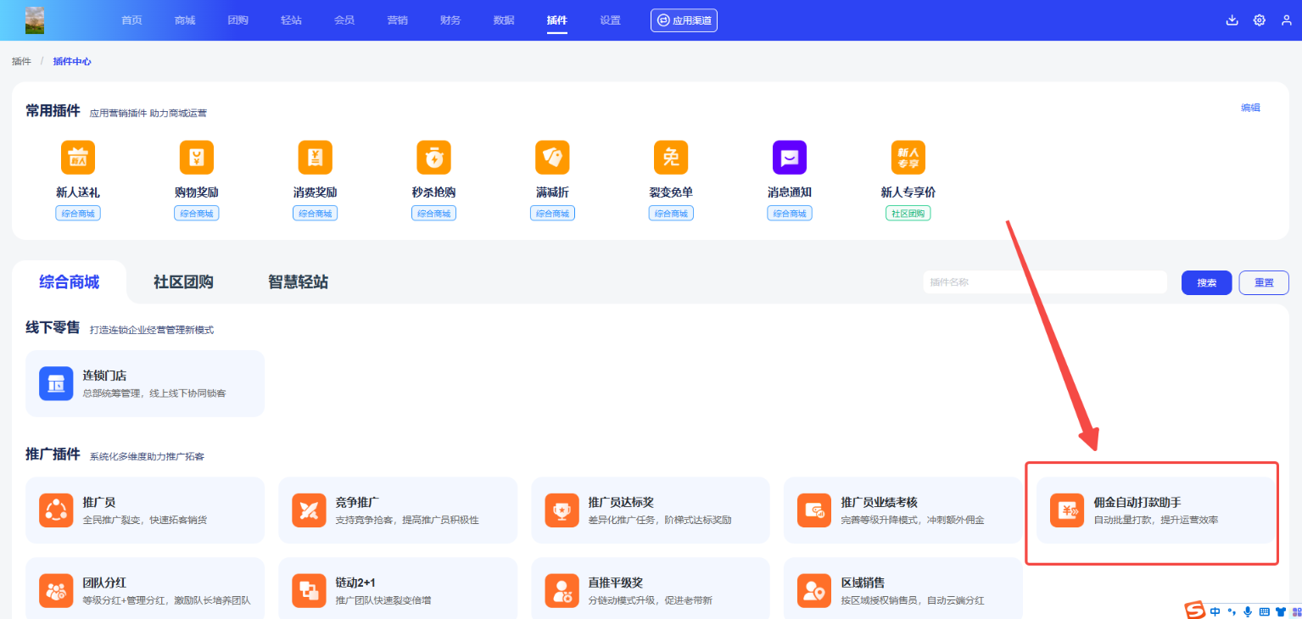Open the 新人送礼 plugin icon
The height and width of the screenshot is (619, 1302).
pyautogui.click(x=78, y=158)
